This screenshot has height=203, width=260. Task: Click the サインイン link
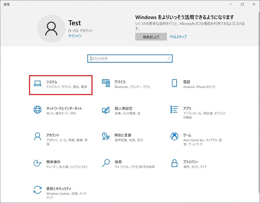(x=75, y=36)
